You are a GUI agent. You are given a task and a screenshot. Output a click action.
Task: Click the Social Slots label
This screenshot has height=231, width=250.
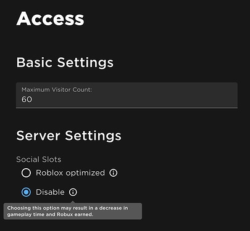coord(39,160)
